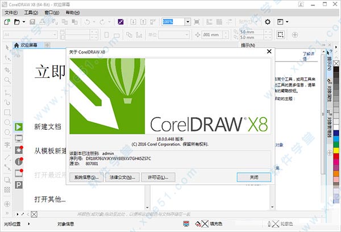The image size is (341, 232).
Task: Click the 了解详情 link in hints panel
Action: pos(309,56)
